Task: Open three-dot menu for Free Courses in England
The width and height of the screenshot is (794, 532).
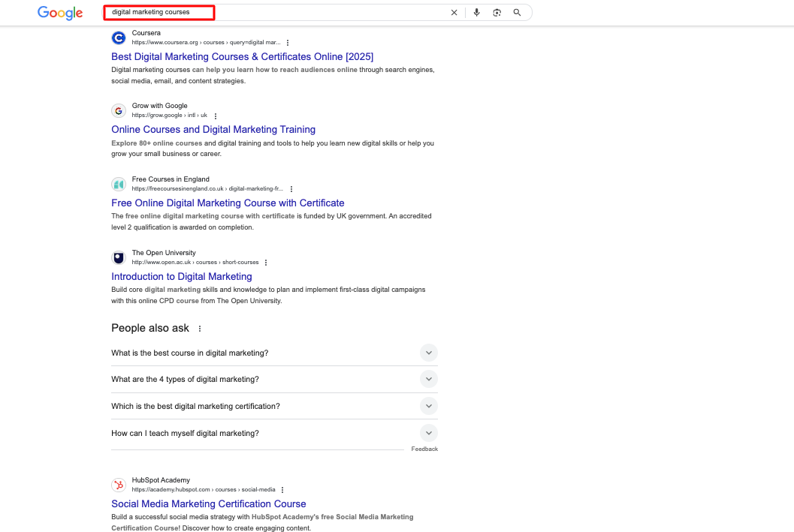Action: click(x=291, y=189)
